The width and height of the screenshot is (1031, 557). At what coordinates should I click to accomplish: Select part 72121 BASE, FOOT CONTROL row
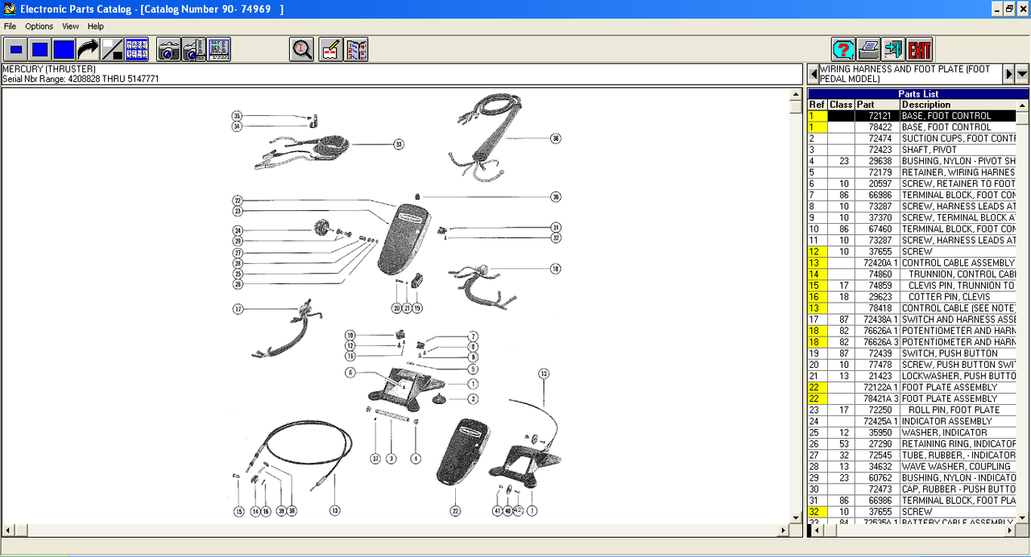(912, 116)
